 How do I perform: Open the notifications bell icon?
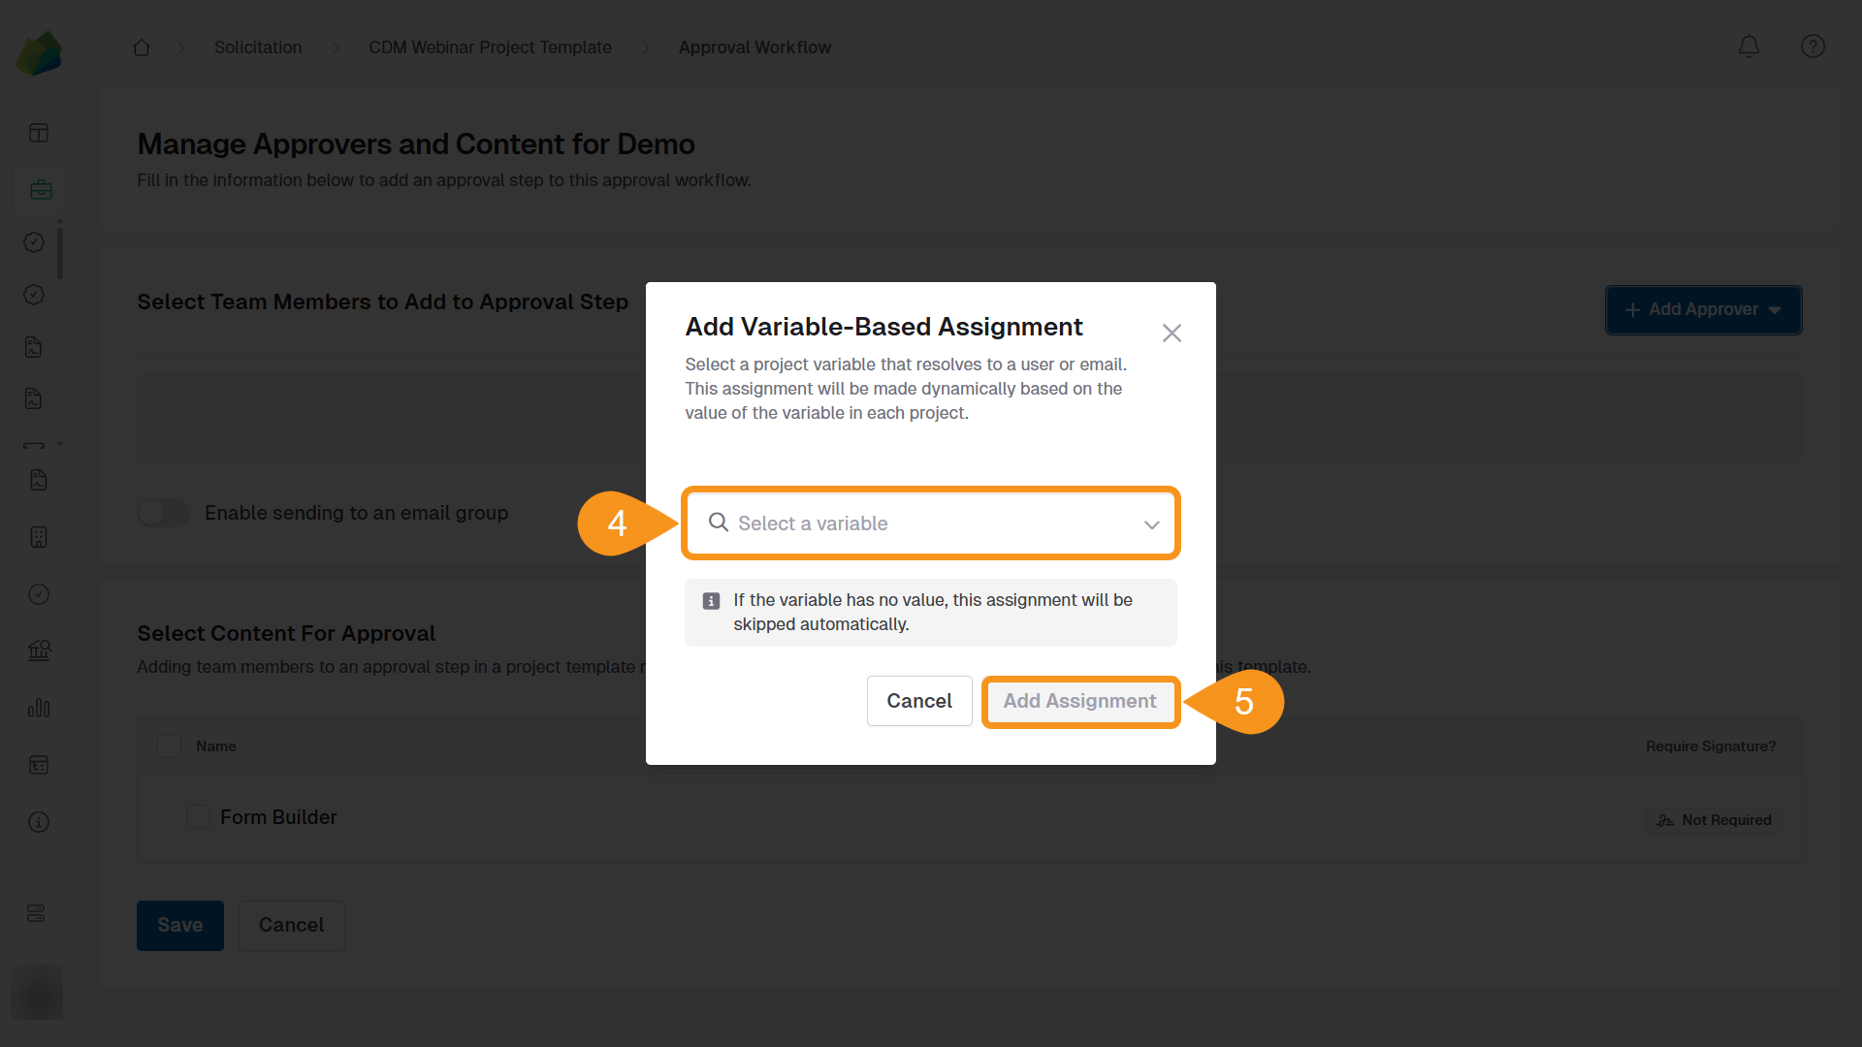(1749, 46)
